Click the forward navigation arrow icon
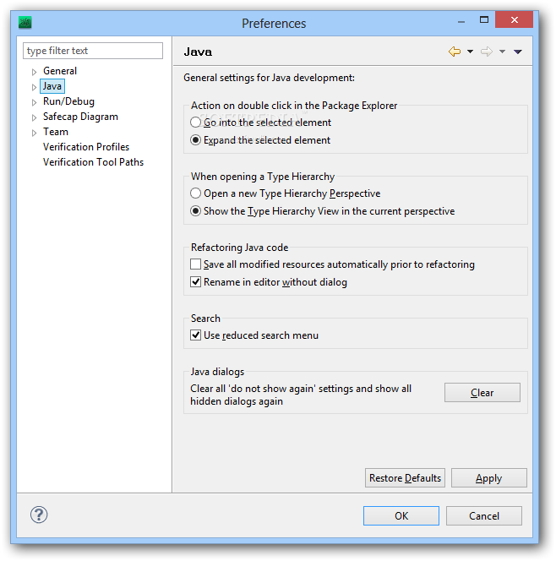 pyautogui.click(x=486, y=52)
